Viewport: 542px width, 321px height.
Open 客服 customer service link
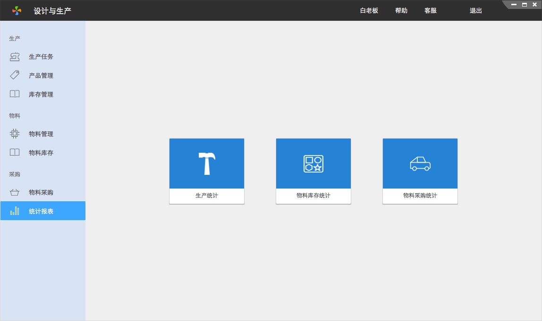[x=431, y=10]
